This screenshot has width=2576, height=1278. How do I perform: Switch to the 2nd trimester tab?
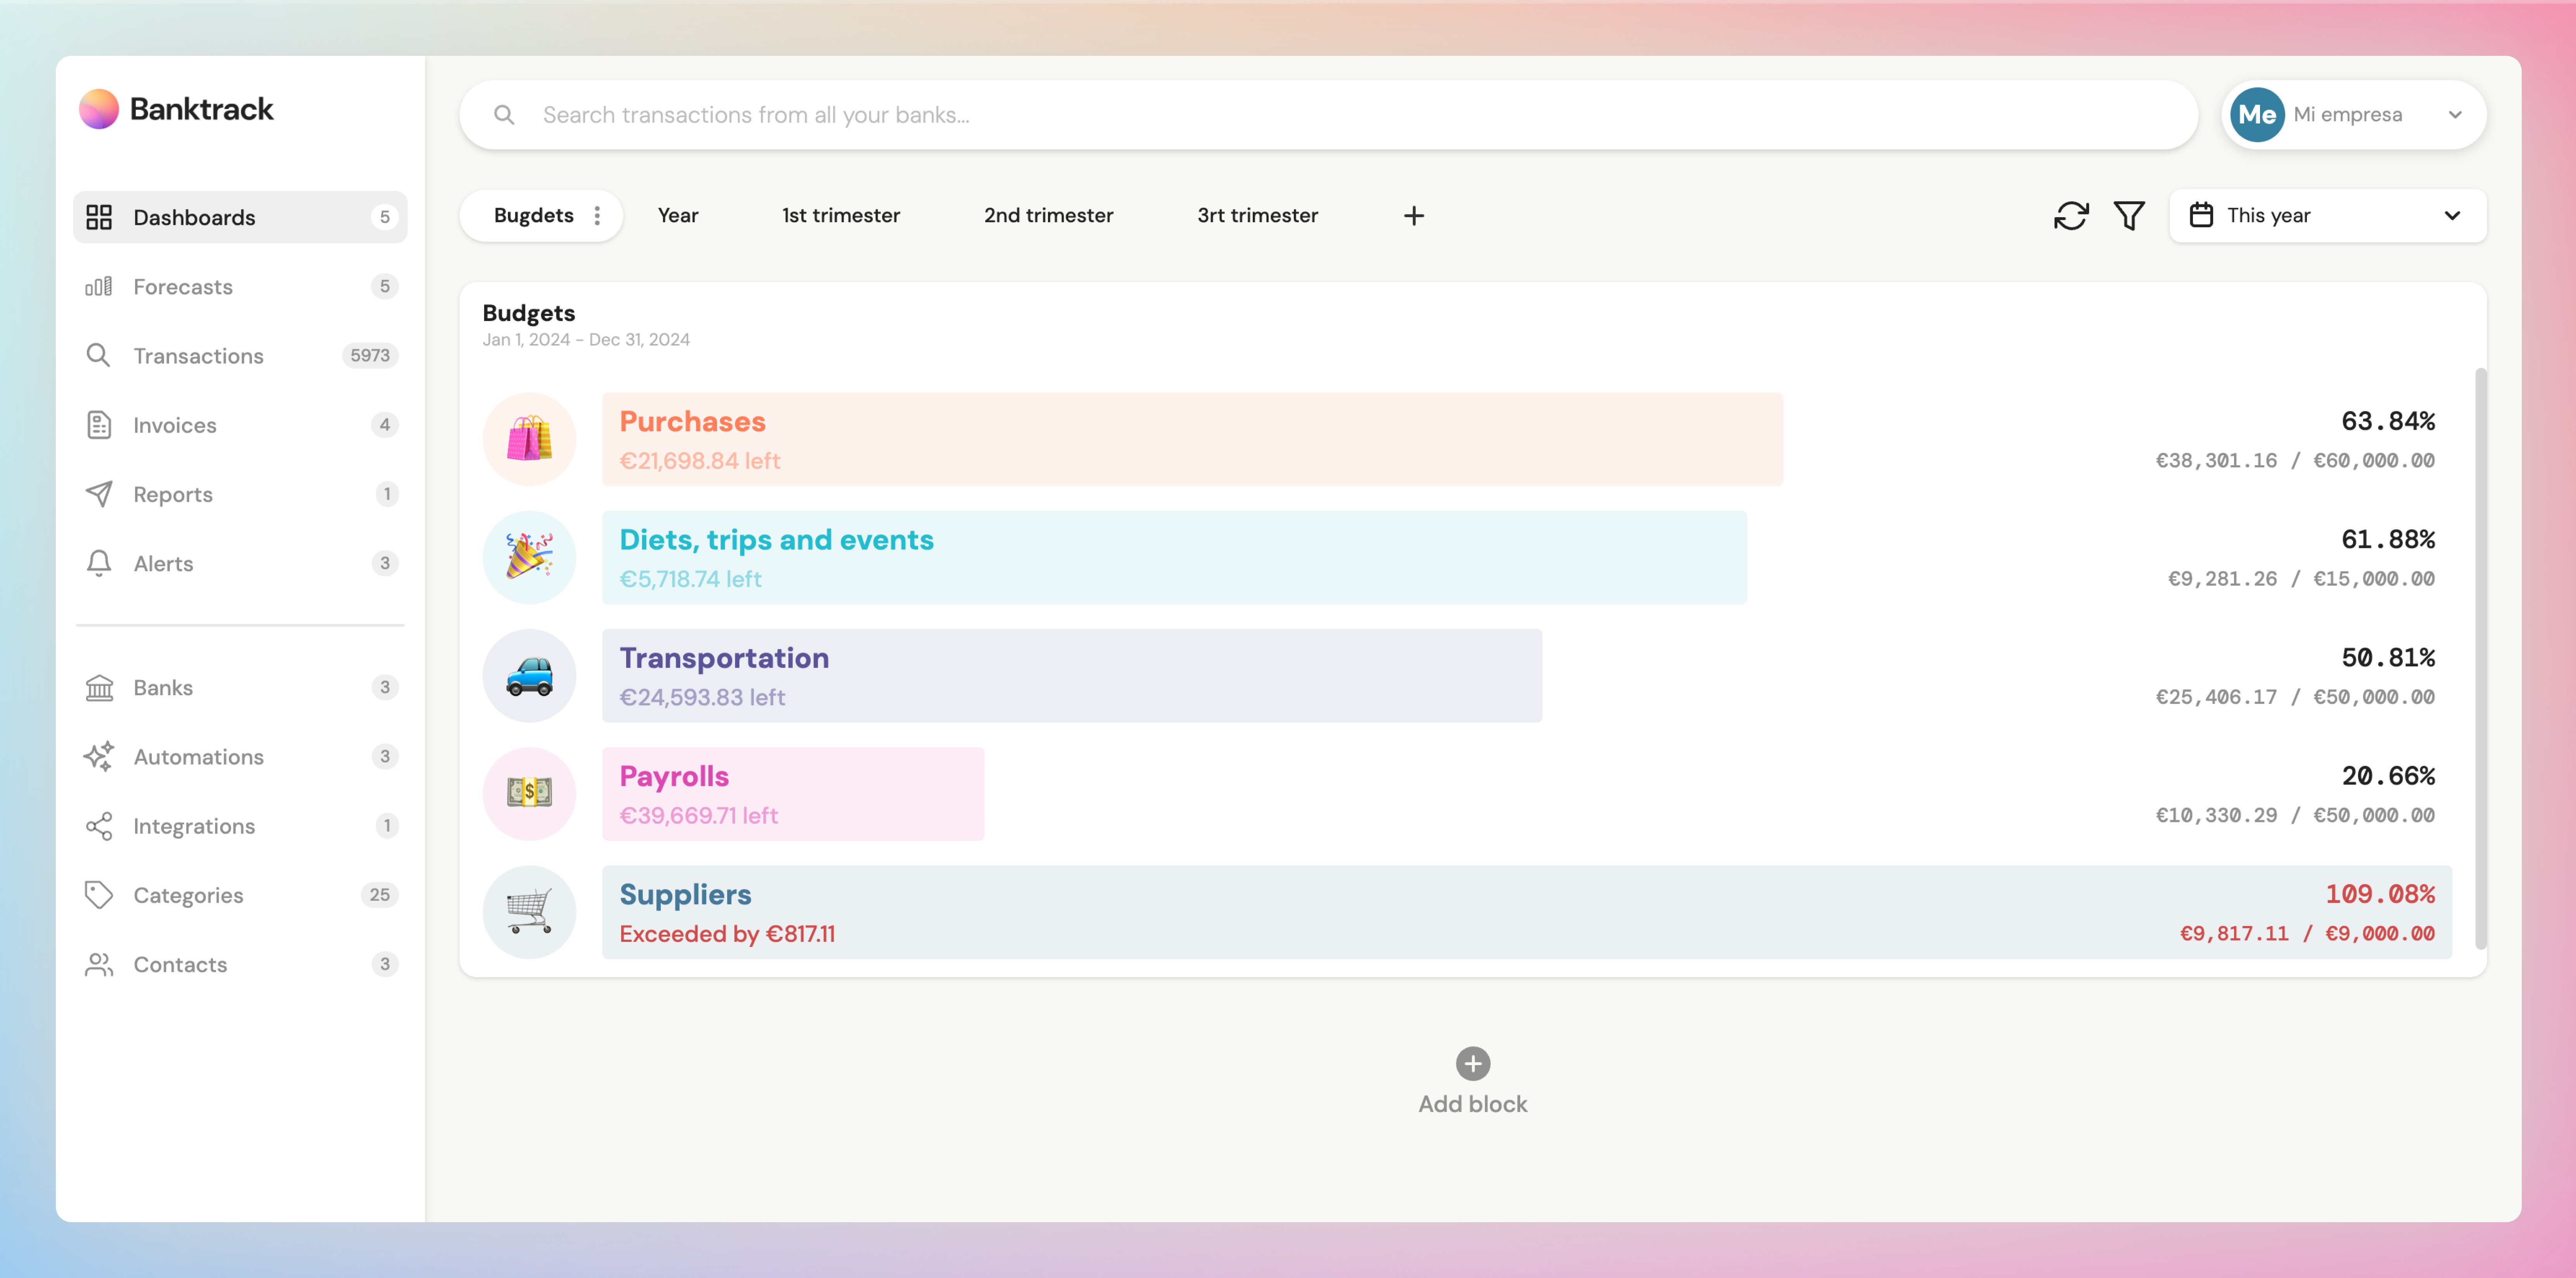pyautogui.click(x=1048, y=215)
